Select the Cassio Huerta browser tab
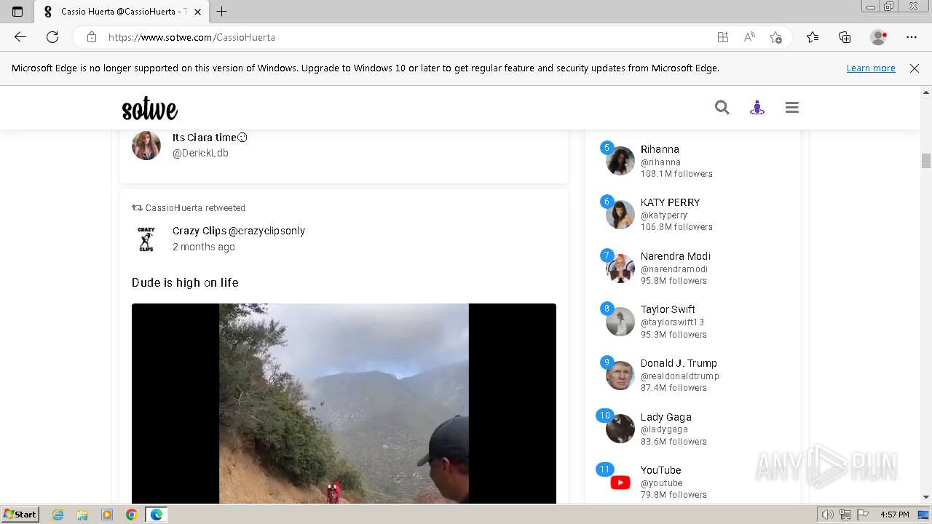 [x=122, y=12]
